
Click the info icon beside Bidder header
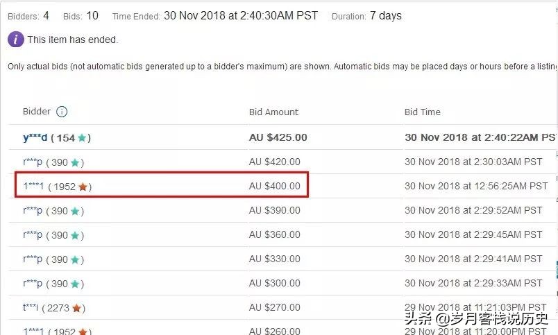[62, 112]
